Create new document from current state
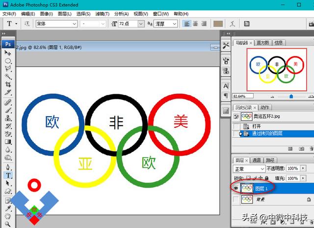Viewport: 314px width, 228px height. click(290, 149)
